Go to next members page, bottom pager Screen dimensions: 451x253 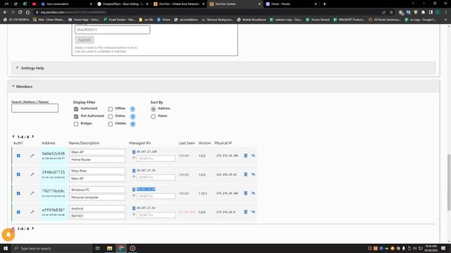33,228
